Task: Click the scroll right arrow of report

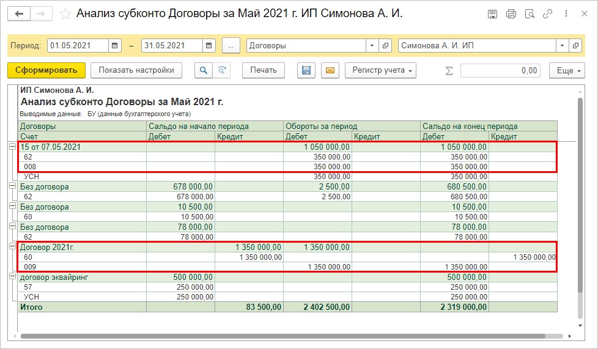Action: pos(570,336)
